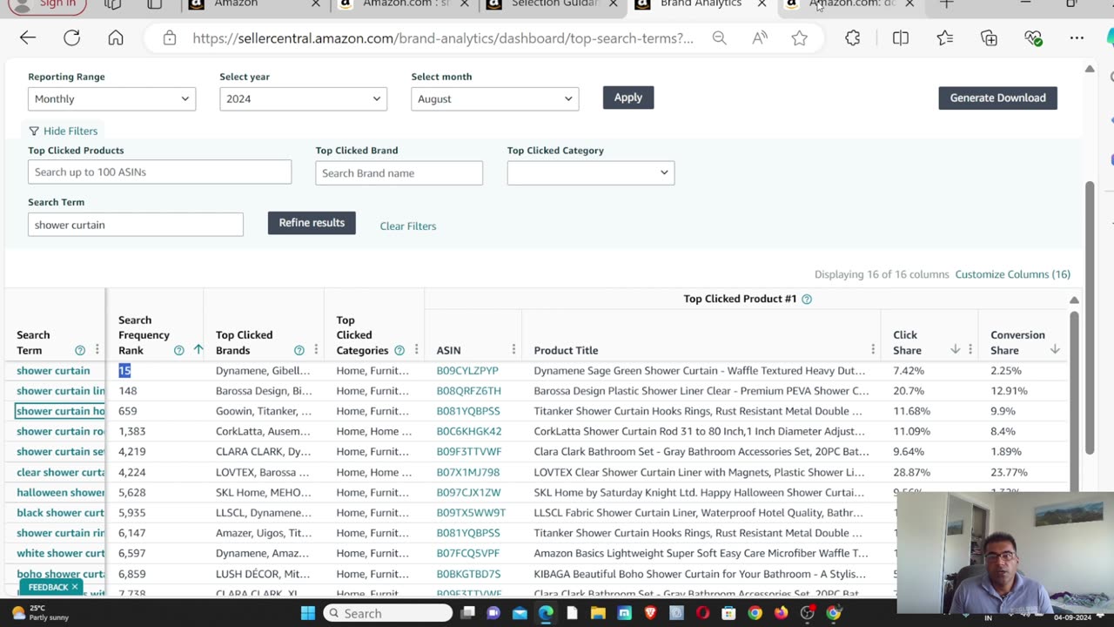Click the Apply button

pos(627,98)
